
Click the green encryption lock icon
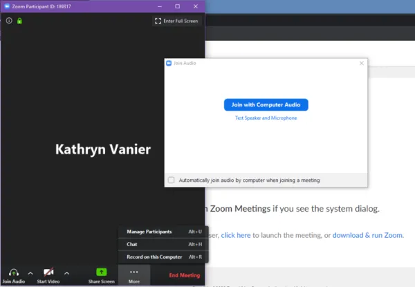[19, 21]
